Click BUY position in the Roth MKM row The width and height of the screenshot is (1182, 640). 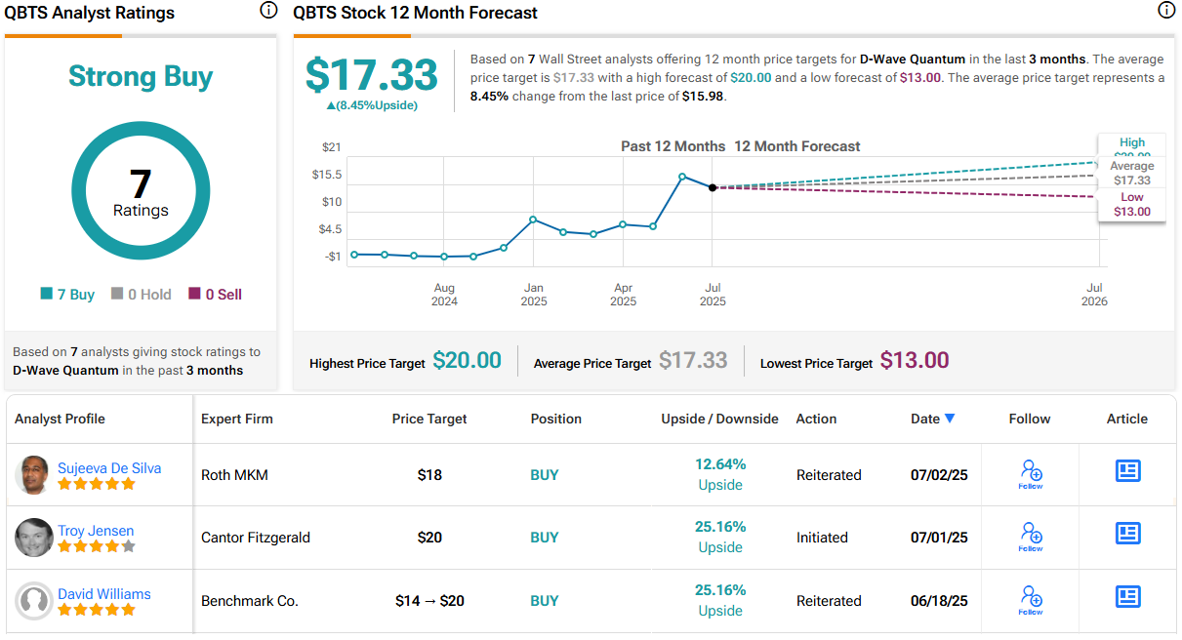pyautogui.click(x=545, y=475)
